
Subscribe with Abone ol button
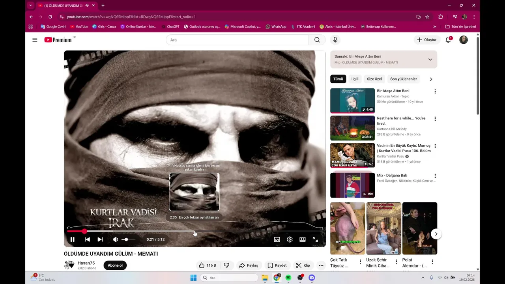[x=115, y=265]
